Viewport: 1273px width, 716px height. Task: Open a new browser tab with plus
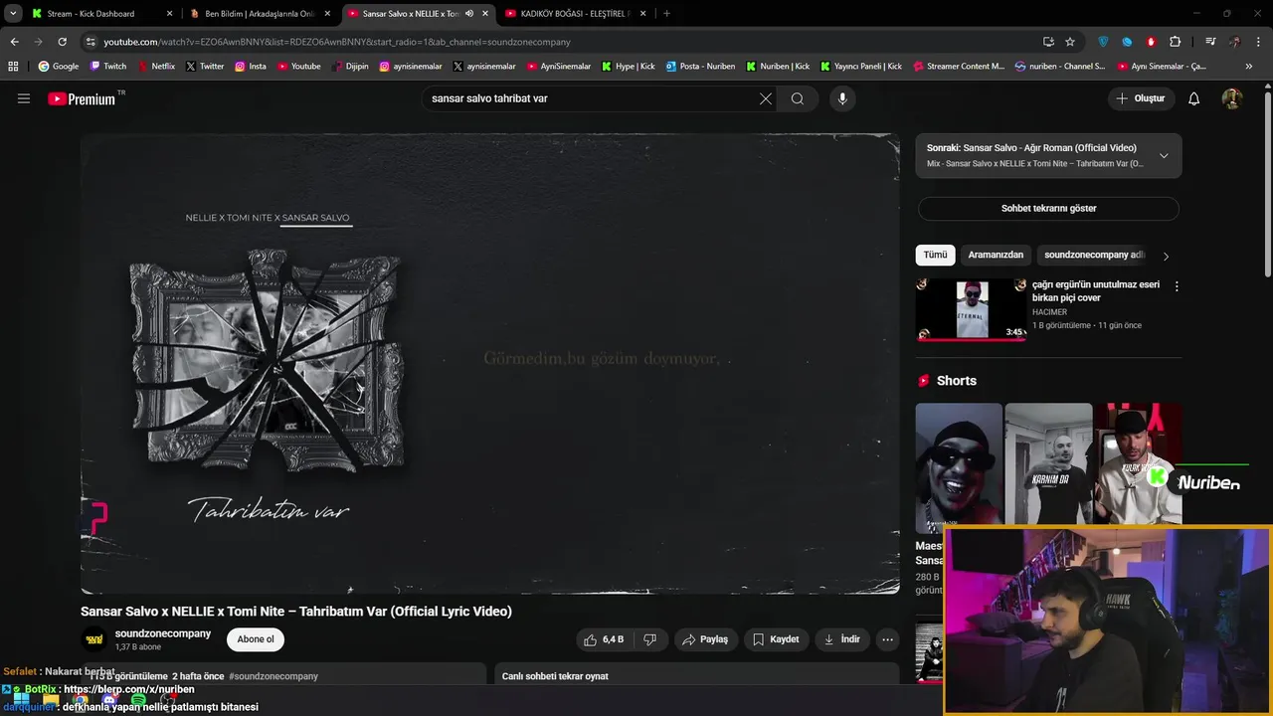pos(666,14)
